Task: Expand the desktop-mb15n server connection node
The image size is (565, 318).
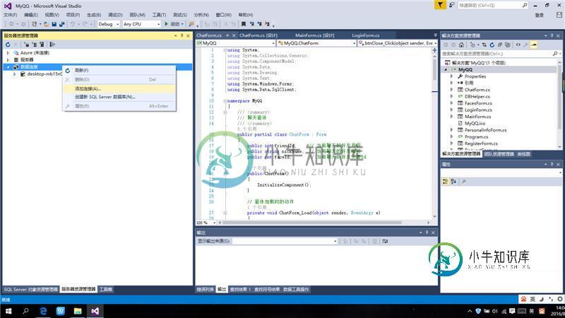Action: coord(14,74)
